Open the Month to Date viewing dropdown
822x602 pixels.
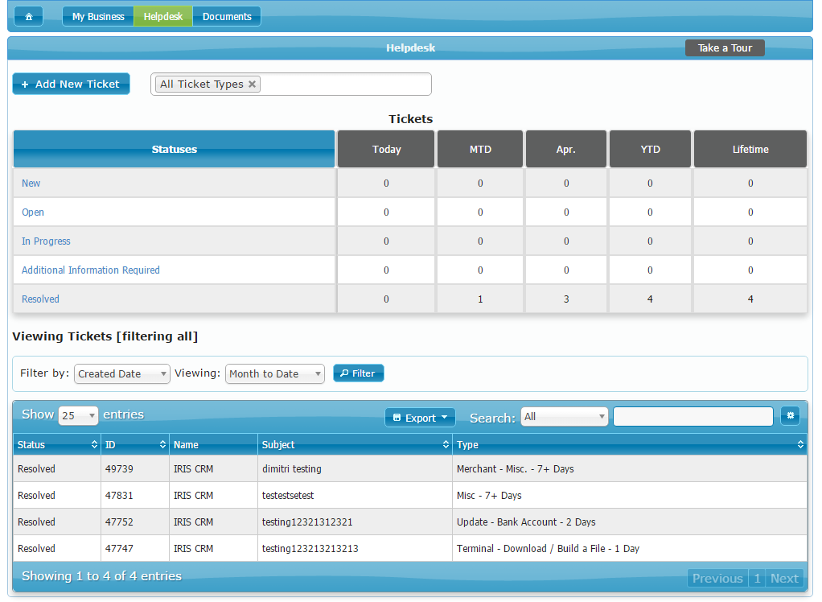tap(274, 373)
